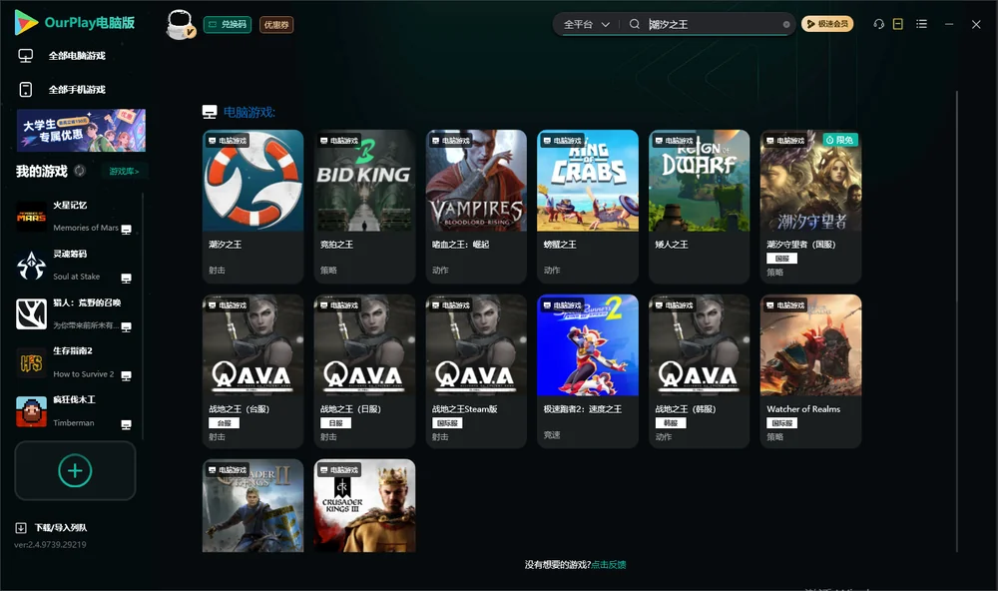998x591 pixels.
Task: Open the 战地之王 (台服) card
Action: tap(252, 371)
